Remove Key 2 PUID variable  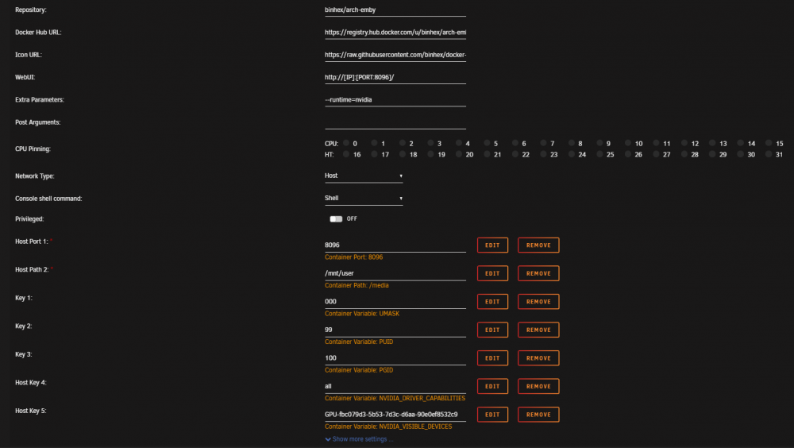tap(538, 330)
